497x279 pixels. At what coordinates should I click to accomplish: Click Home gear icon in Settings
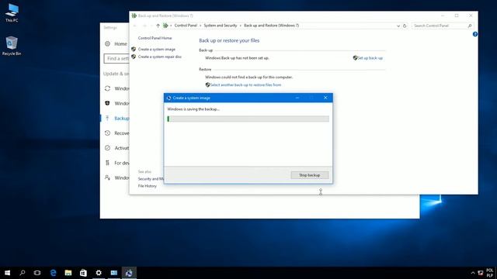[x=107, y=43]
